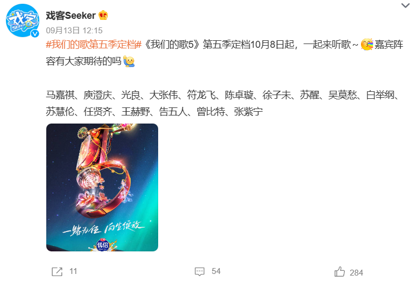Like the post with thumbs-up icon

coord(339,272)
